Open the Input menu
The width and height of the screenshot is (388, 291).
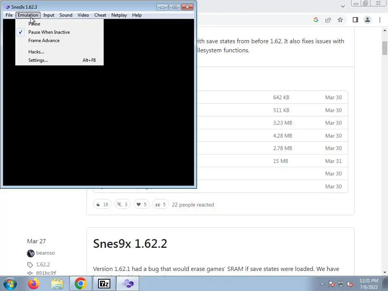pyautogui.click(x=49, y=15)
